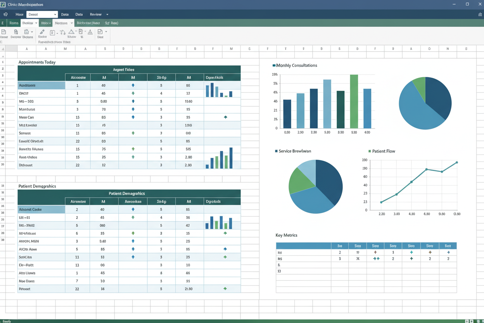Switch to the Roms ribbon tab
Screen dimensions: 484x323
point(14,23)
